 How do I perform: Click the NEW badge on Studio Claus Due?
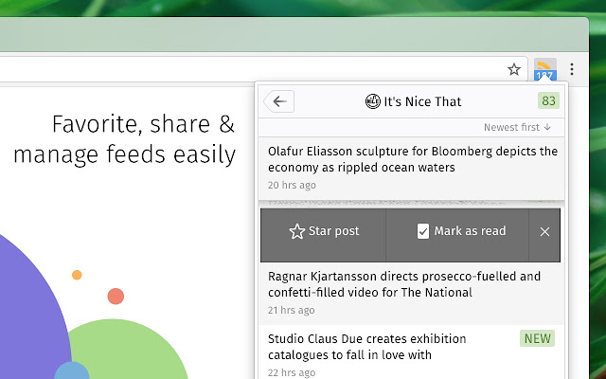(x=537, y=338)
